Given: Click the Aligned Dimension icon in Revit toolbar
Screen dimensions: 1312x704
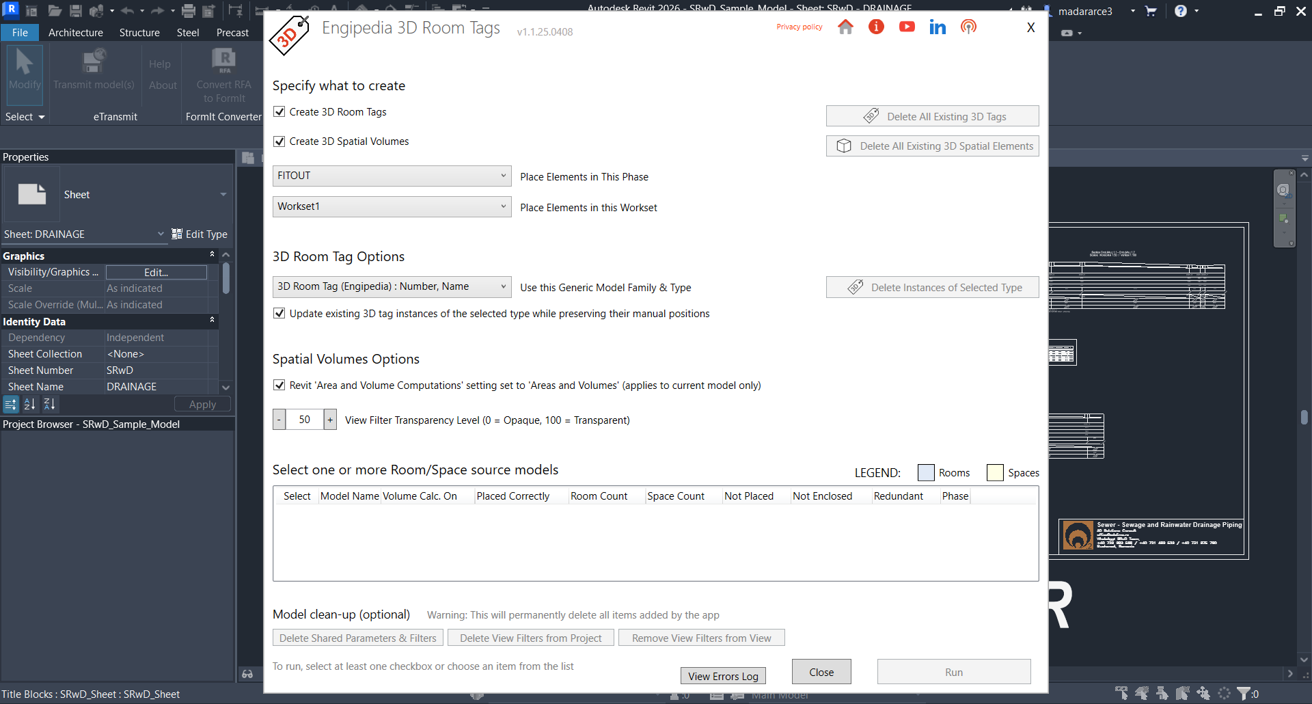Looking at the screenshot, I should (x=235, y=11).
